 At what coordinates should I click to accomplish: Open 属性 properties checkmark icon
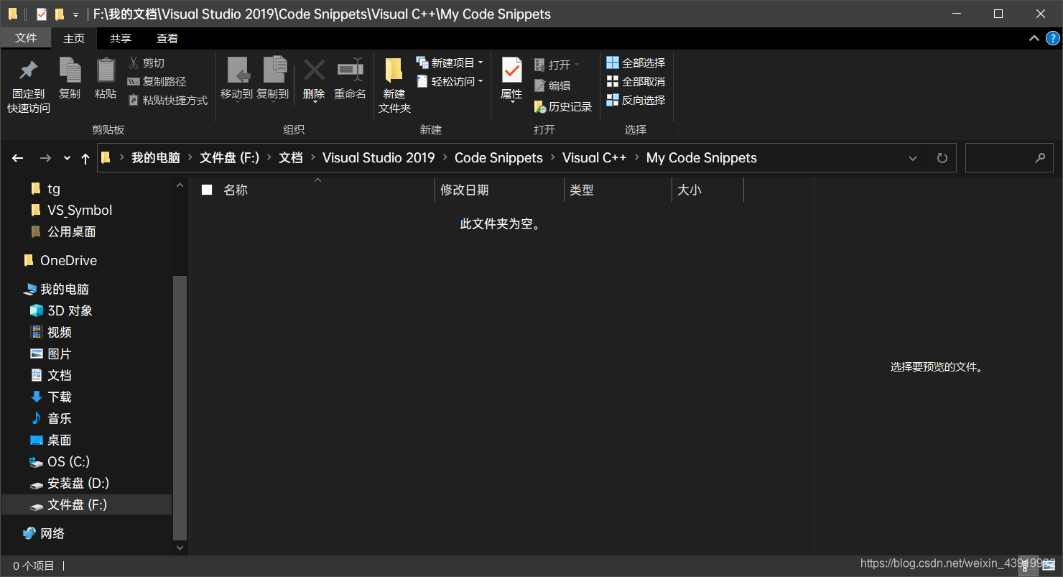(511, 70)
